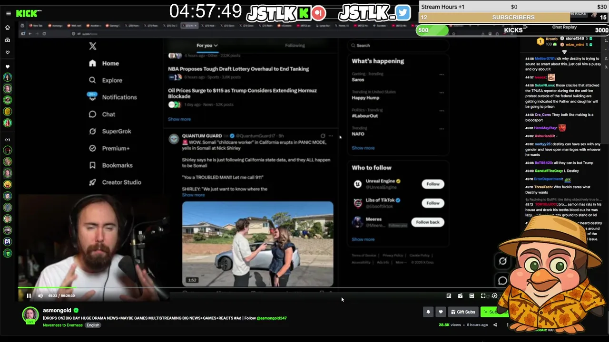Open asmongold's channel avatar
The width and height of the screenshot is (609, 342).
pyautogui.click(x=30, y=315)
